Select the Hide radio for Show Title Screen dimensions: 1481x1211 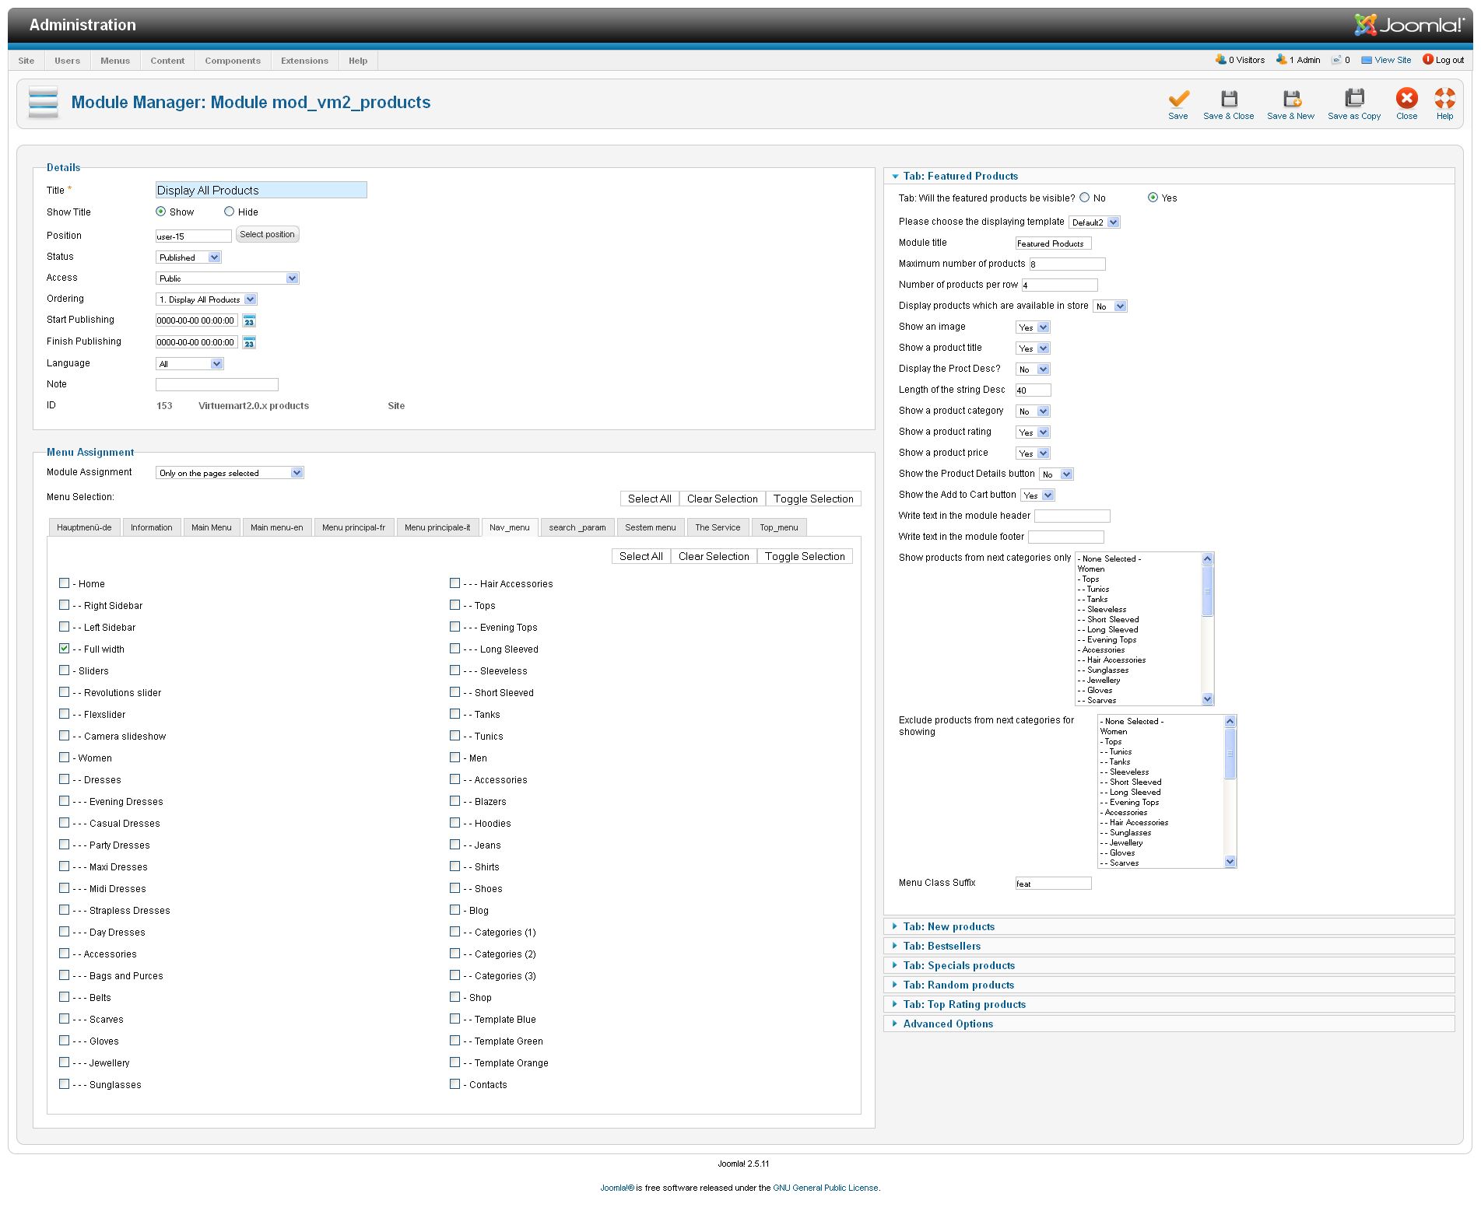pyautogui.click(x=230, y=212)
